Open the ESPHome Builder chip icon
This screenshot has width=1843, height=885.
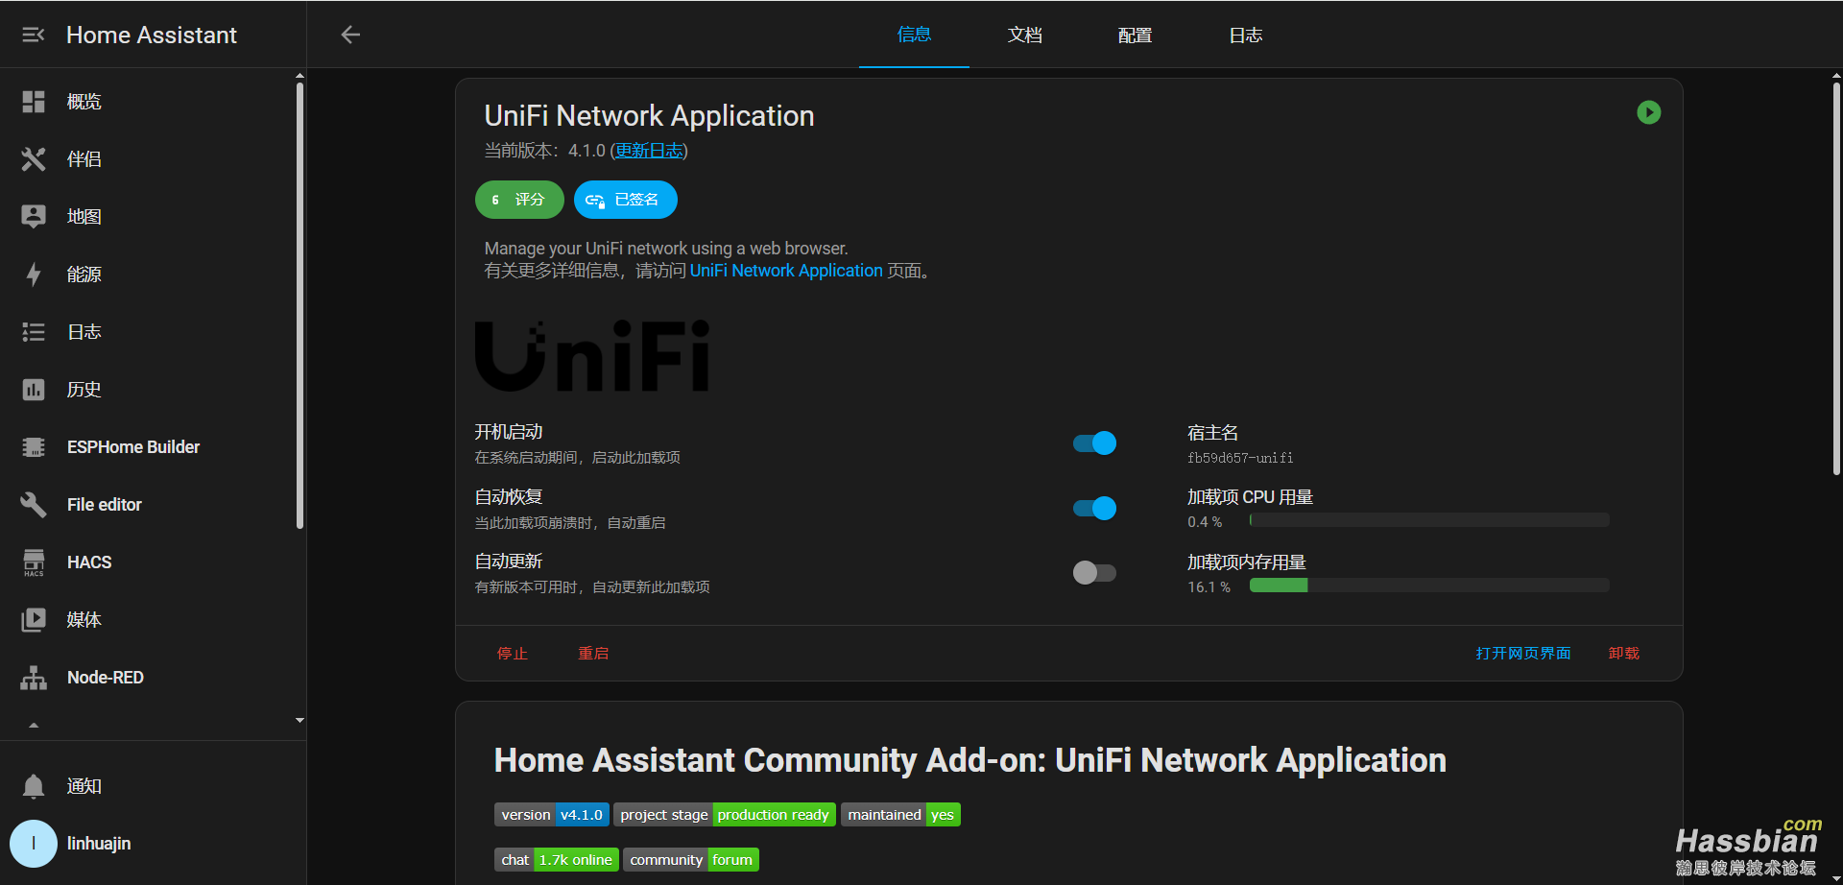coord(34,447)
